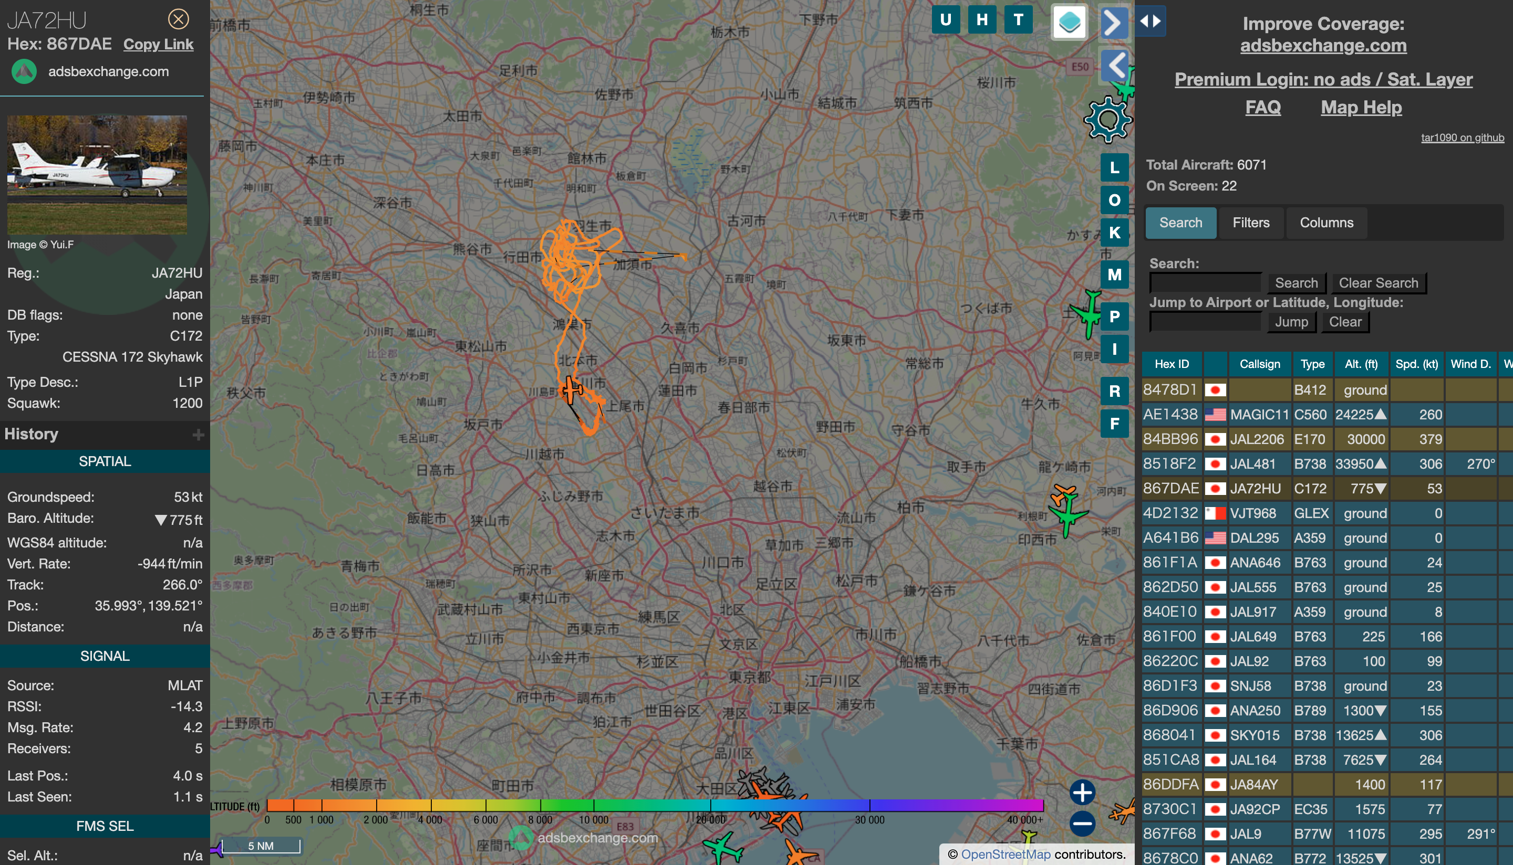Image resolution: width=1513 pixels, height=865 pixels.
Task: Sort table by Alt. (ft) column
Action: [1361, 364]
